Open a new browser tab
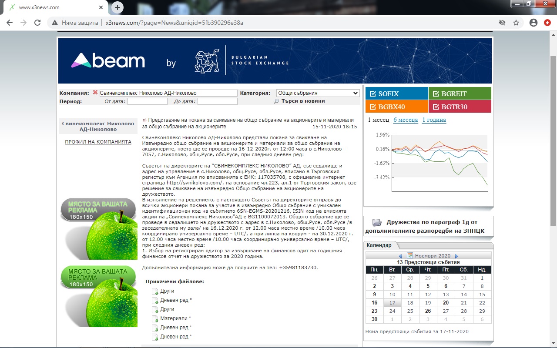This screenshot has width=557, height=348. pos(117,7)
